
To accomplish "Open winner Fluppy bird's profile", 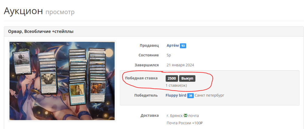I will [x=176, y=95].
